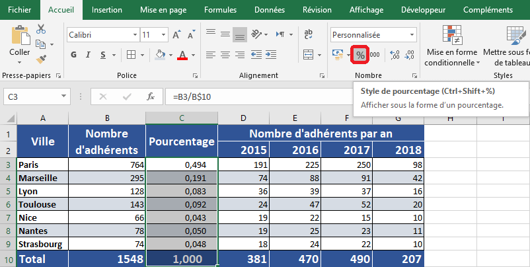Toggle center horizontal alignment
Screen dimensions: 530x267
225,55
